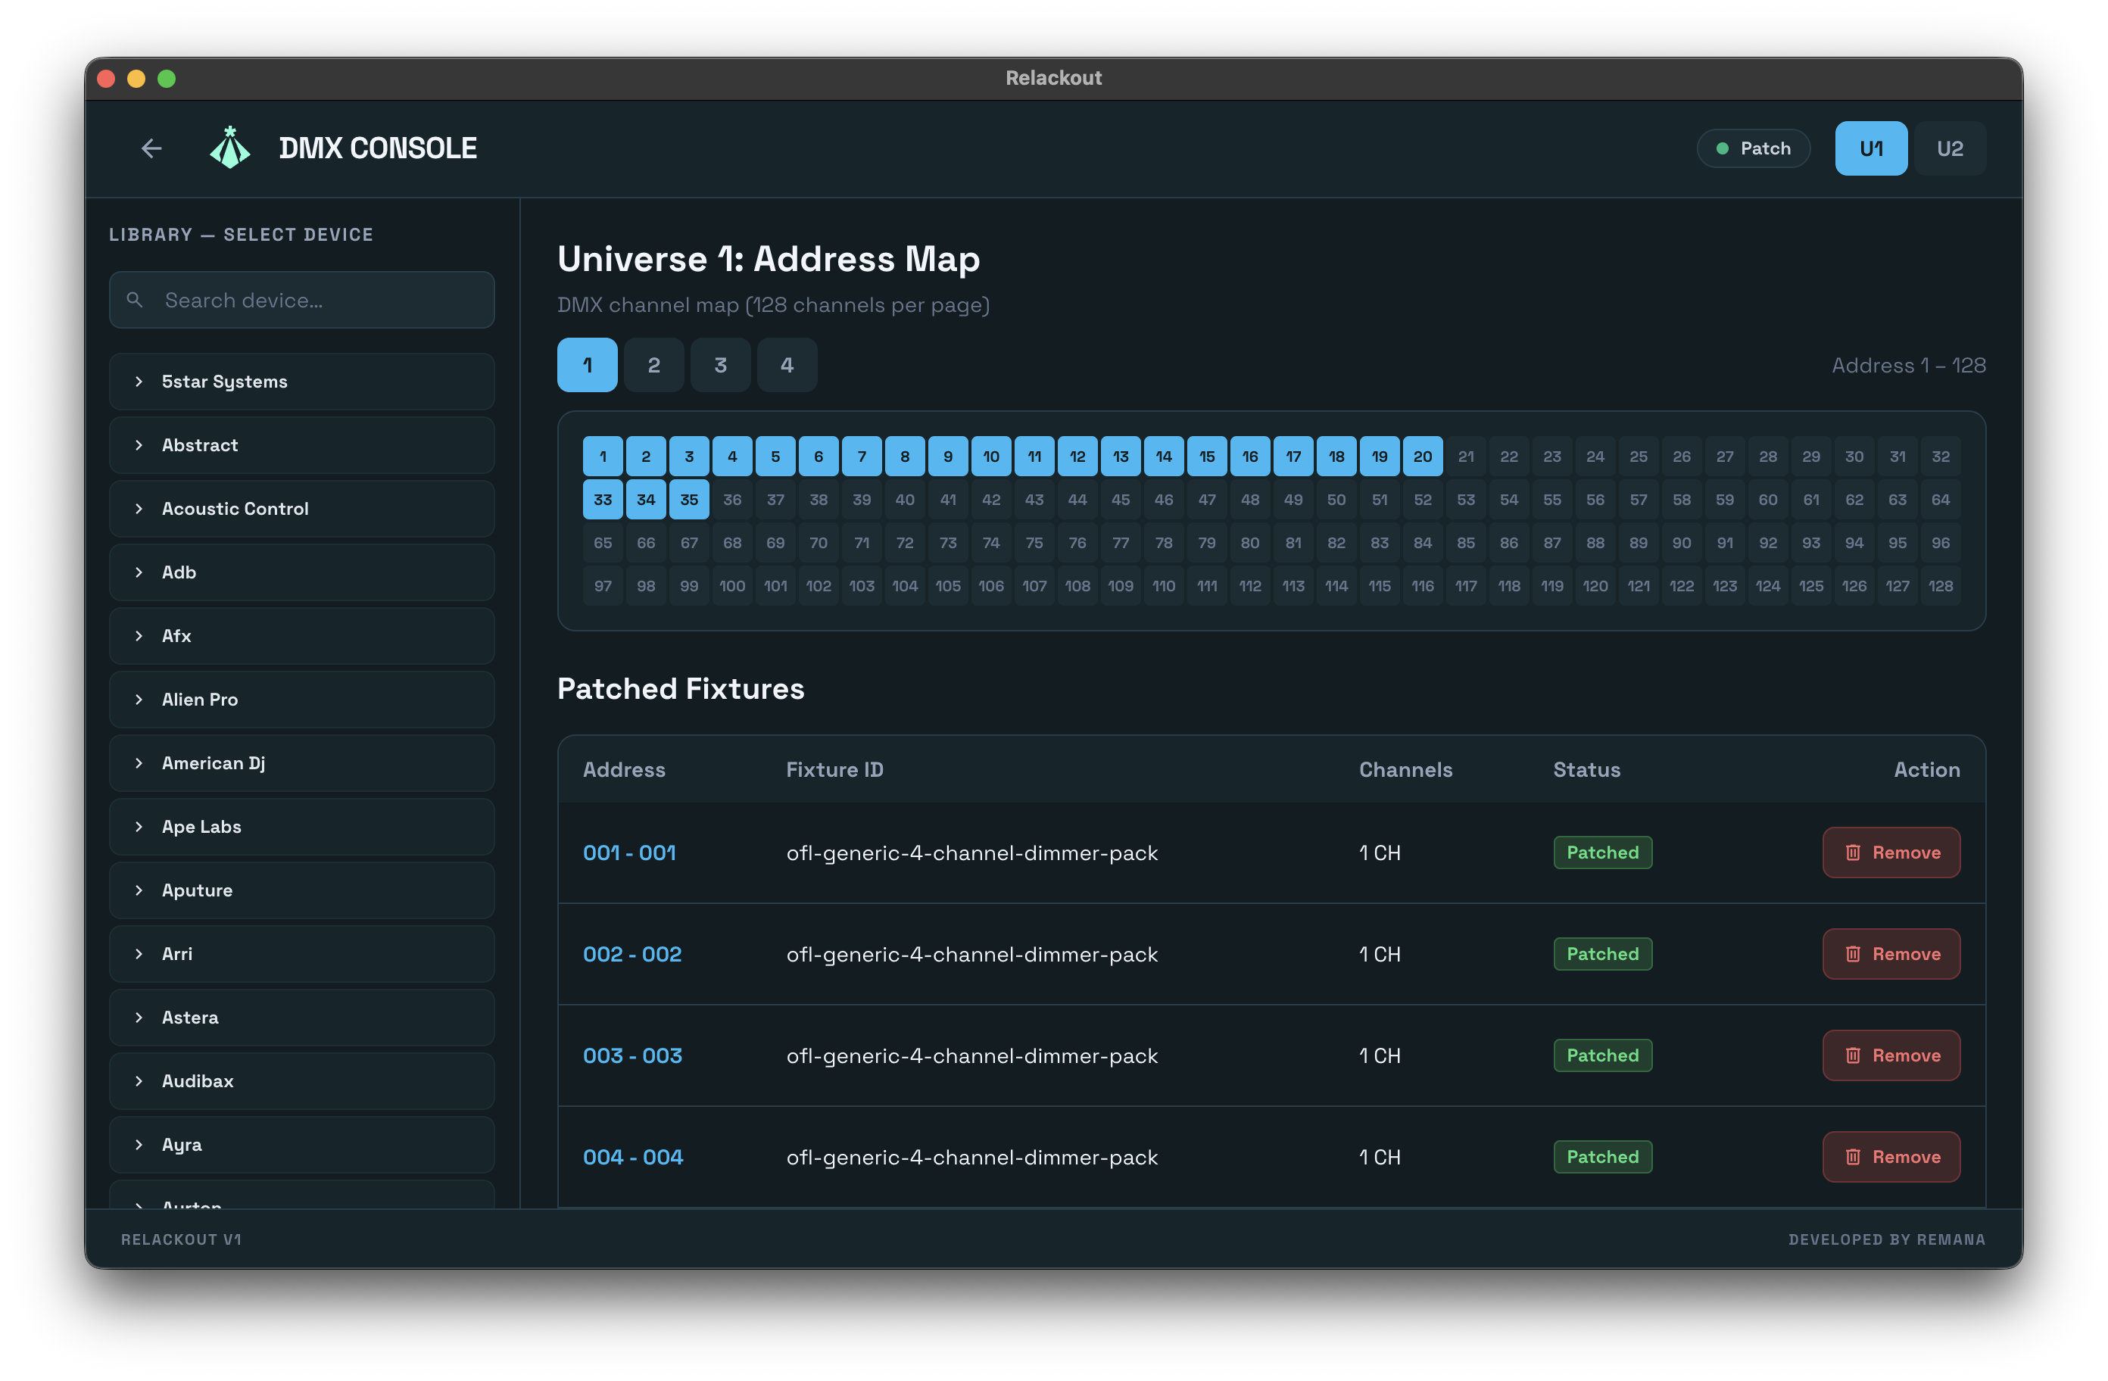Focus the Search device field

pyautogui.click(x=302, y=301)
